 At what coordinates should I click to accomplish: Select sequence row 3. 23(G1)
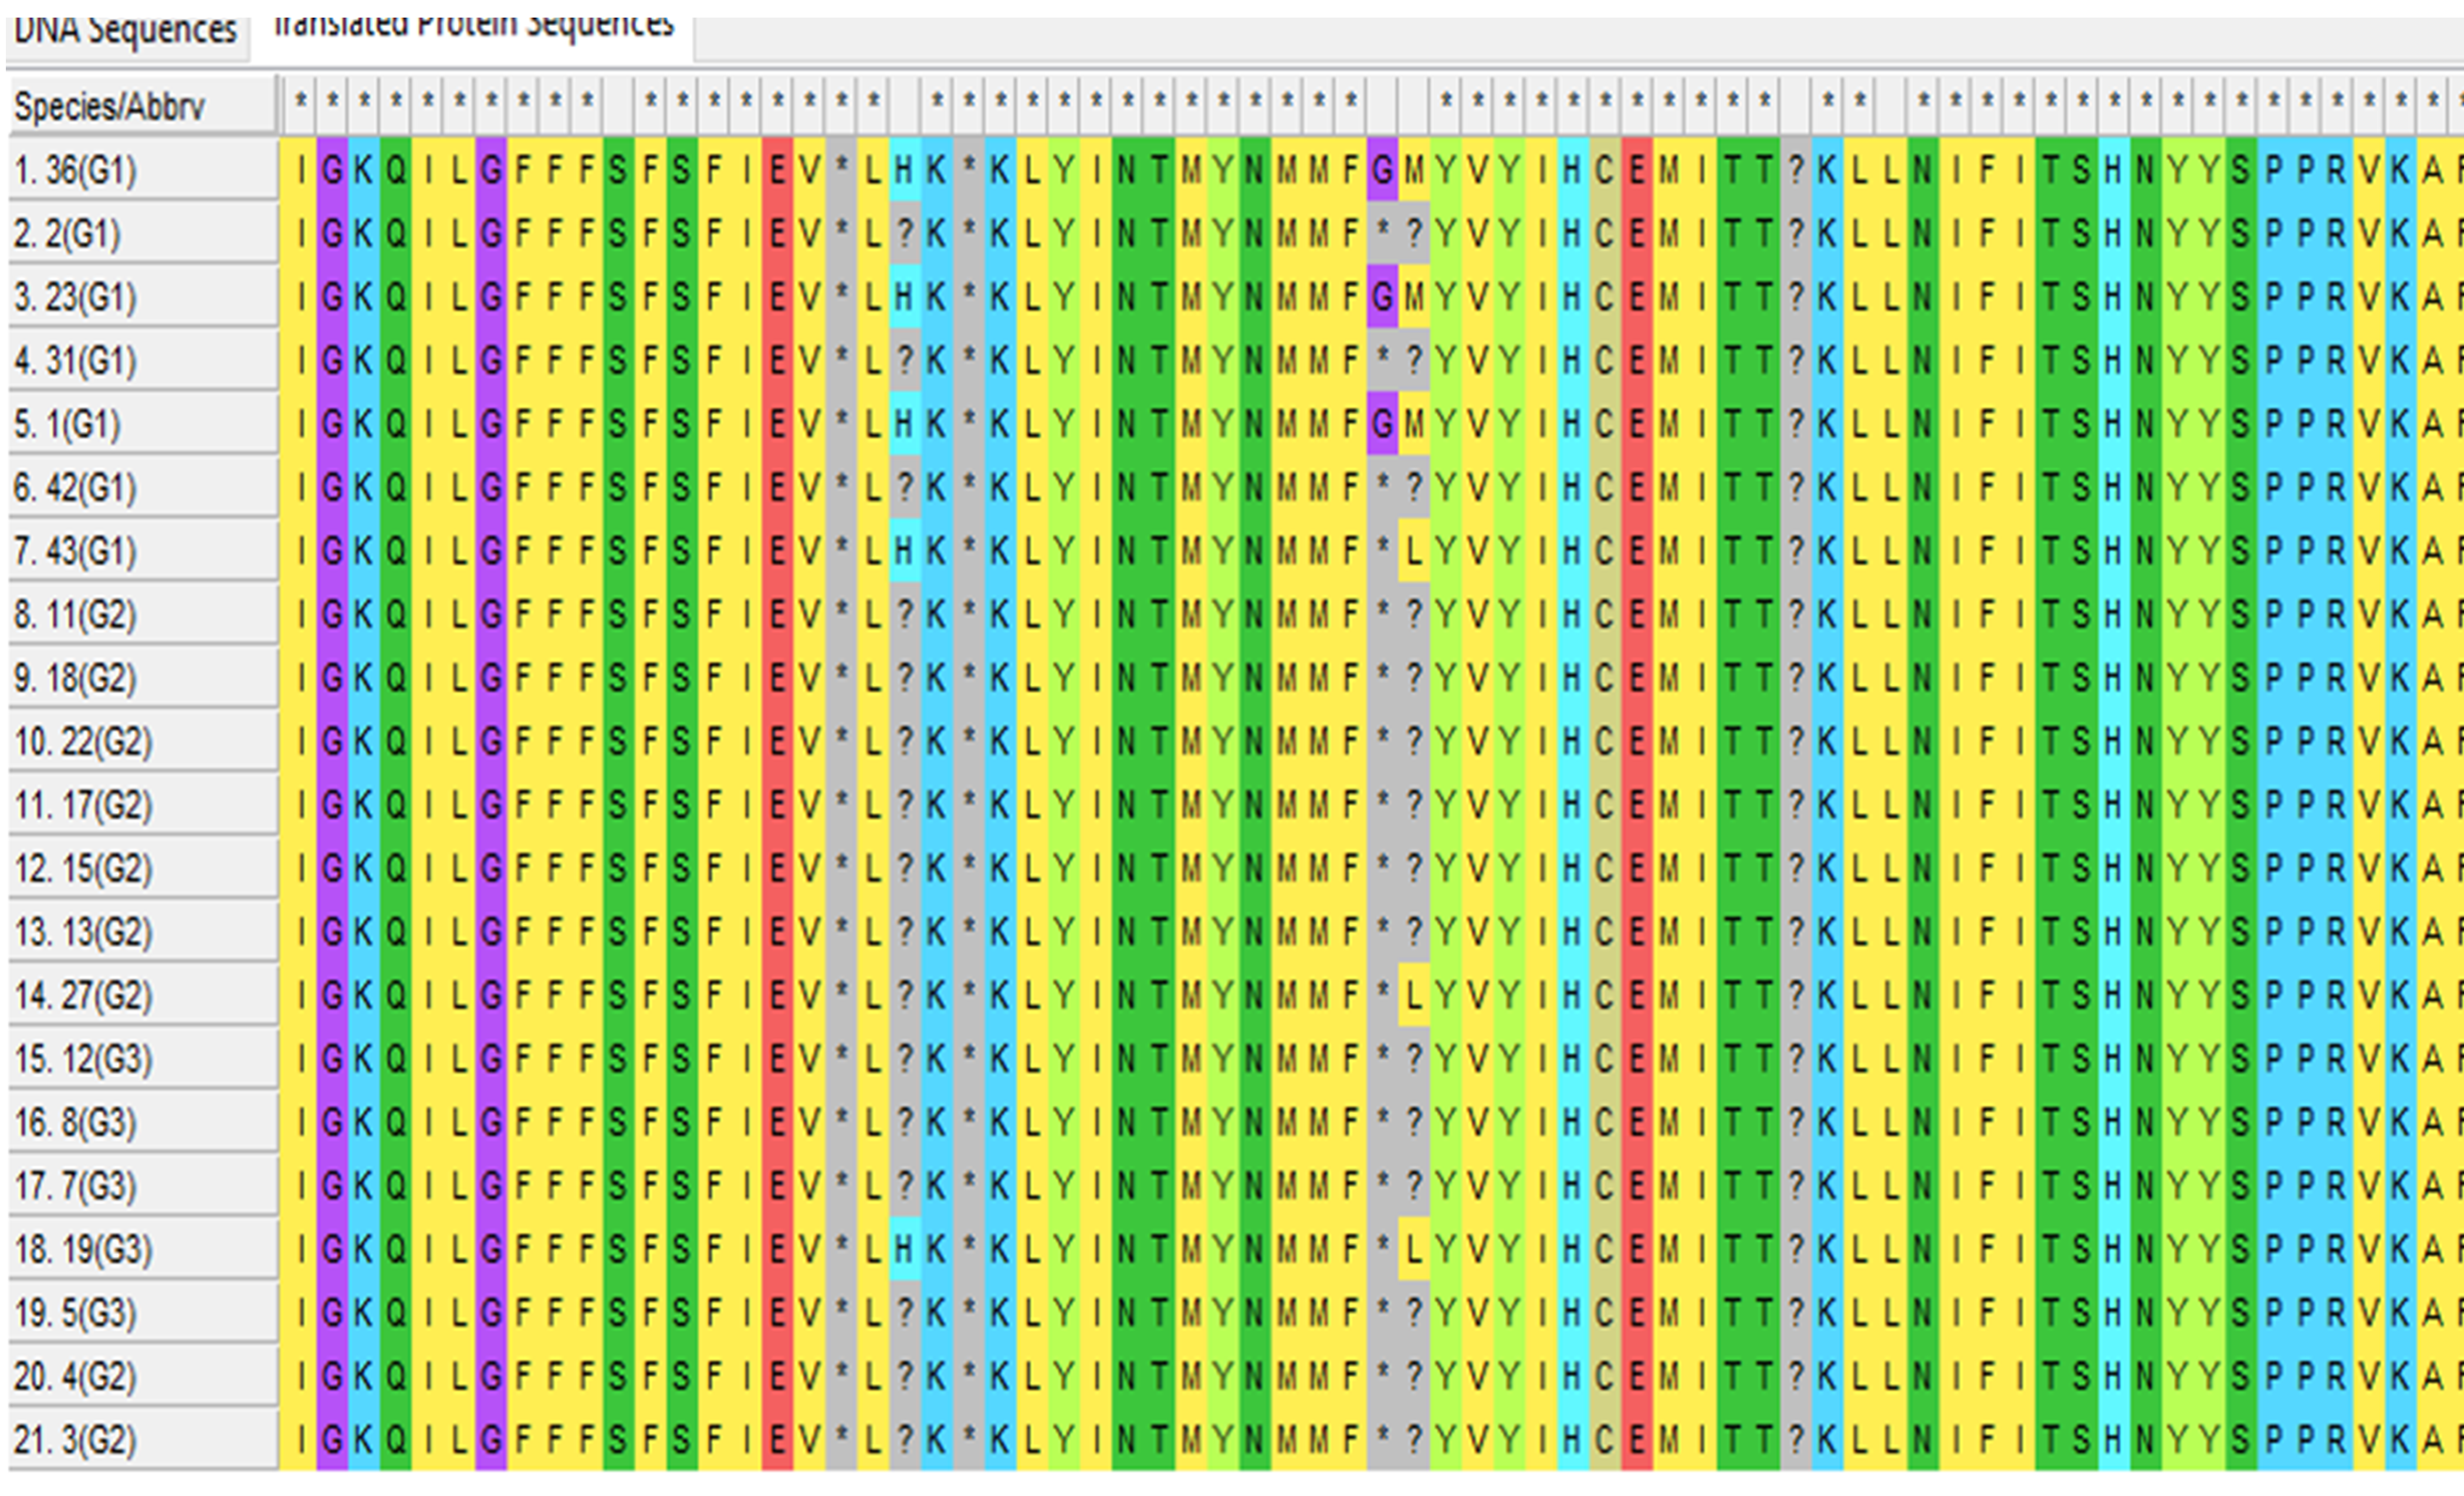pos(142,297)
